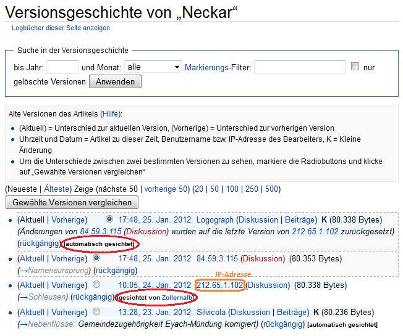The height and width of the screenshot is (336, 403).
Task: Open the 'Markierungs' filter link
Action: [206, 67]
